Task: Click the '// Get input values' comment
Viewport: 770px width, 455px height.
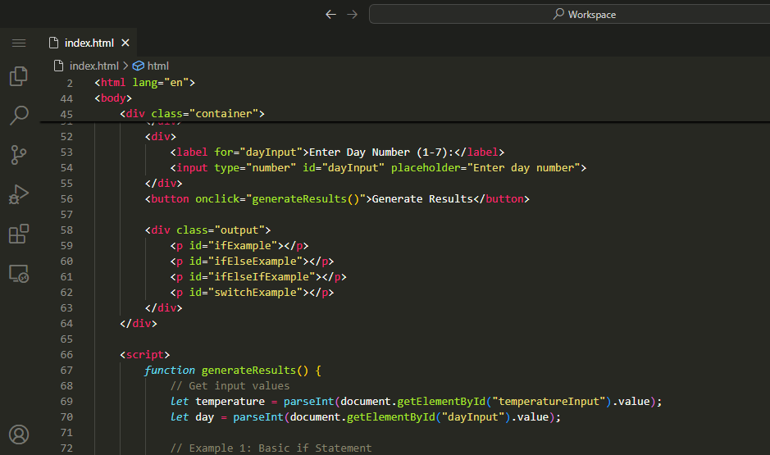Action: point(230,386)
